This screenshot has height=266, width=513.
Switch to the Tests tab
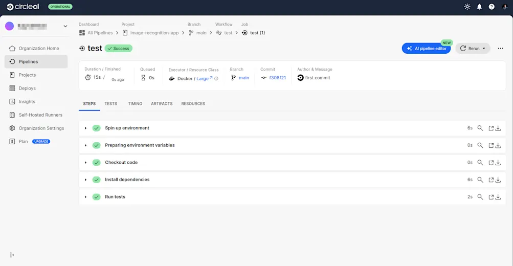[x=110, y=104]
